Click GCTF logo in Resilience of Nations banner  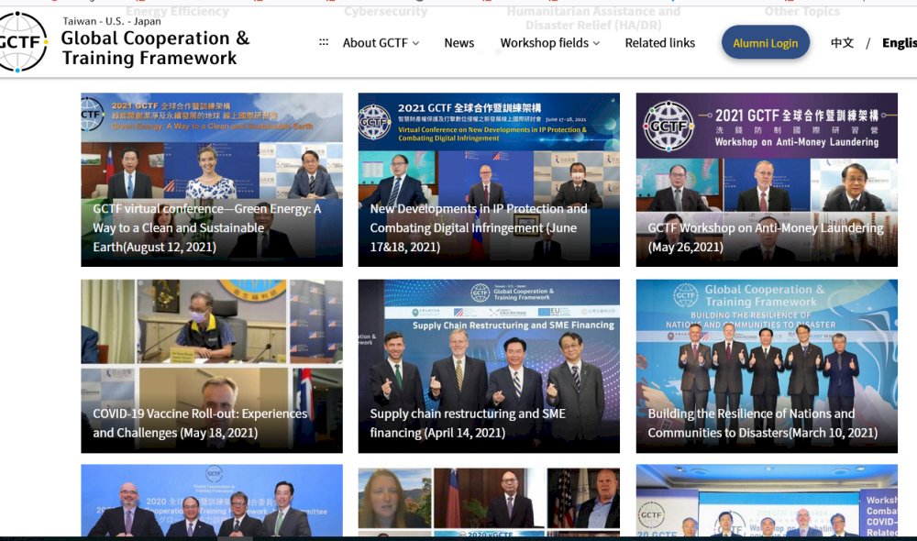click(685, 296)
